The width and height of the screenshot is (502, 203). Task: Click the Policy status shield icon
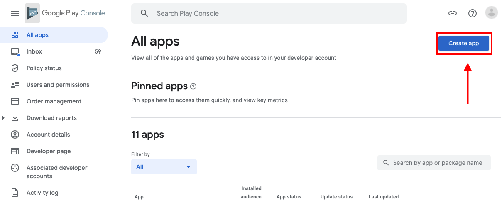[15, 68]
